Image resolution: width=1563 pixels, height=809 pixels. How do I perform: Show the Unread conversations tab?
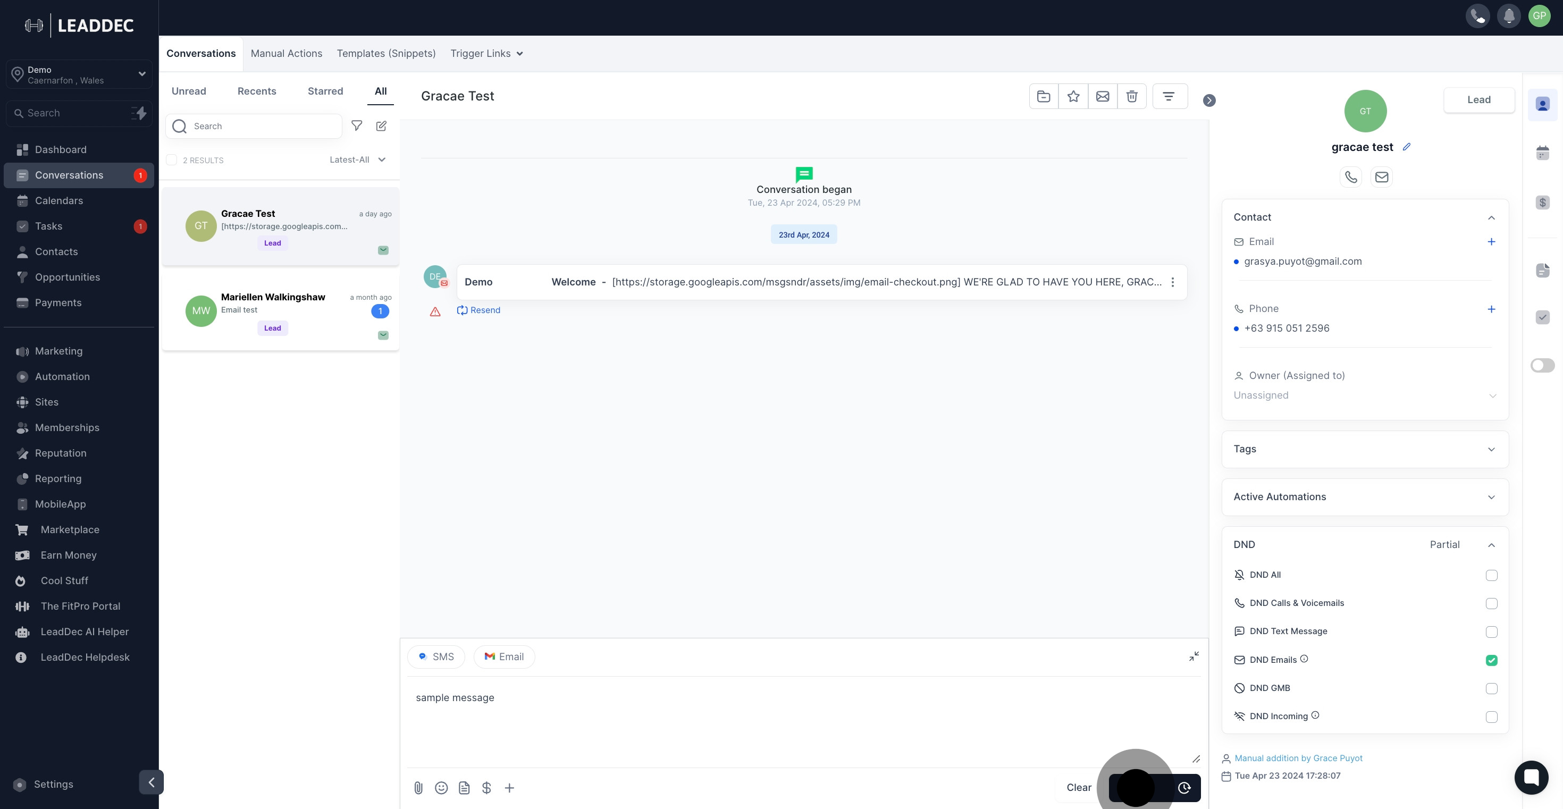(189, 91)
